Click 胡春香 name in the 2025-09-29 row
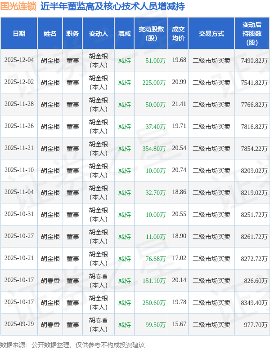 pyautogui.click(x=50, y=325)
